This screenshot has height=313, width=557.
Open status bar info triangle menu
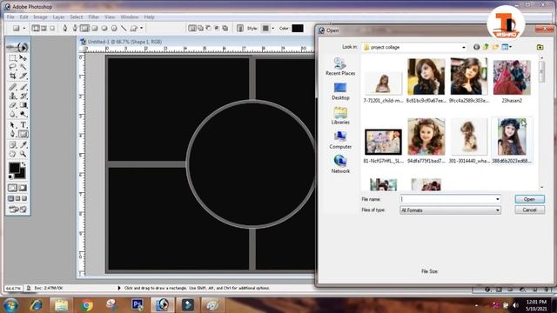pyautogui.click(x=119, y=288)
